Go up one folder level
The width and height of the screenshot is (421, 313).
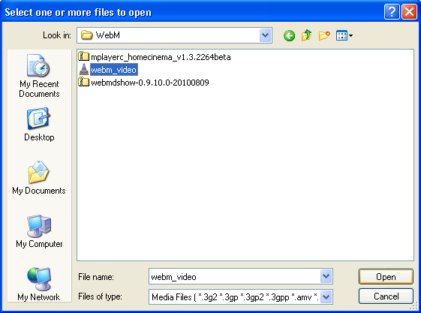click(x=306, y=35)
